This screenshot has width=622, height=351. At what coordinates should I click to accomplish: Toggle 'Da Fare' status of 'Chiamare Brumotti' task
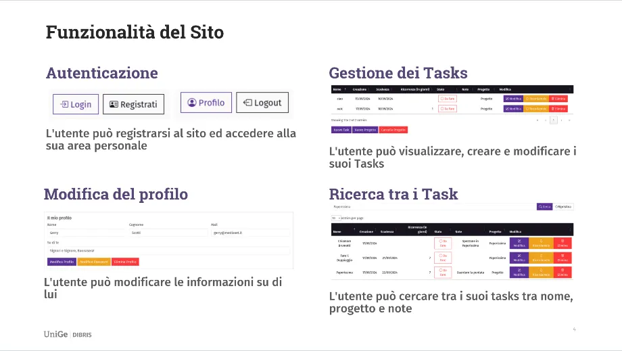click(443, 243)
